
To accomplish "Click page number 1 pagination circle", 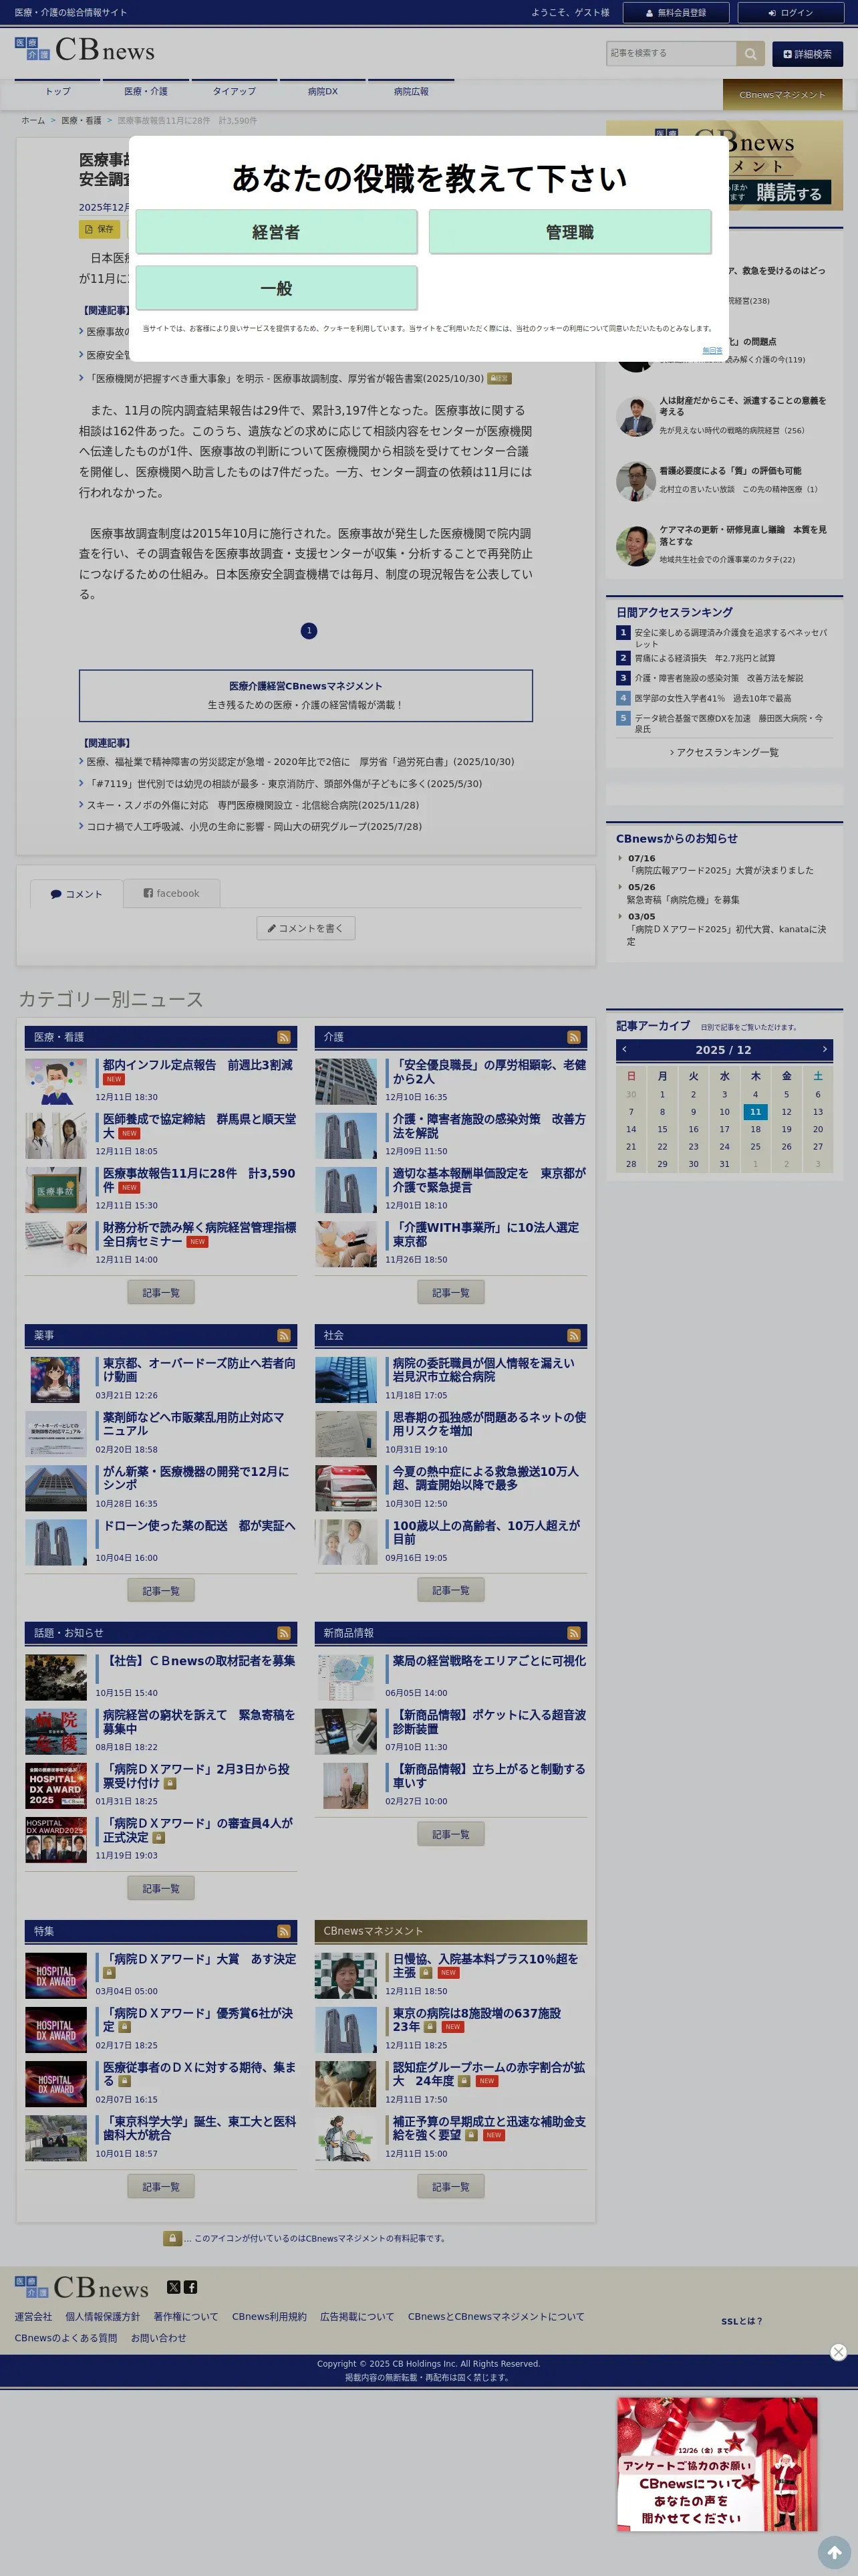I will point(309,630).
